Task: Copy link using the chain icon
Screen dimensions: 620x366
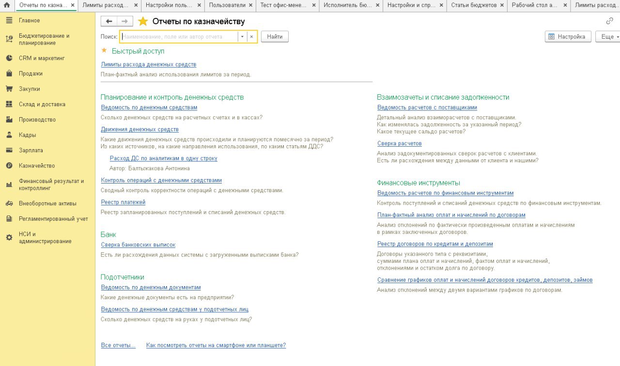Action: click(609, 21)
